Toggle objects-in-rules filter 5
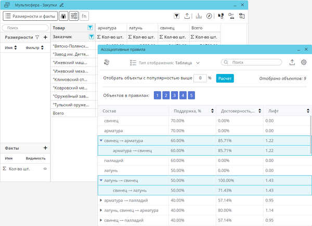The image size is (312, 226). 191,95
